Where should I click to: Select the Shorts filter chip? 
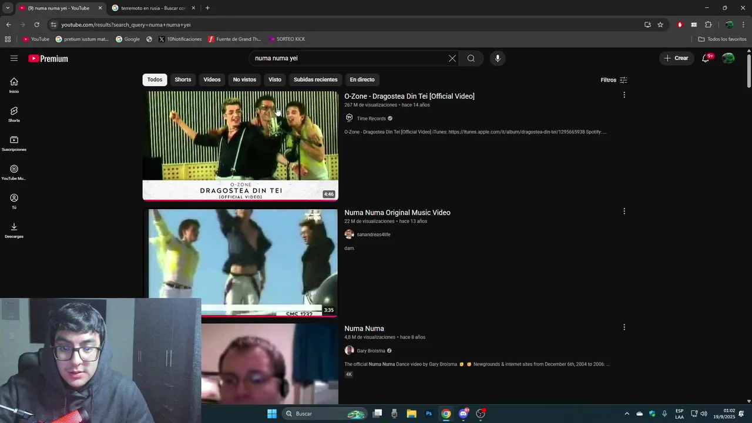pos(183,79)
